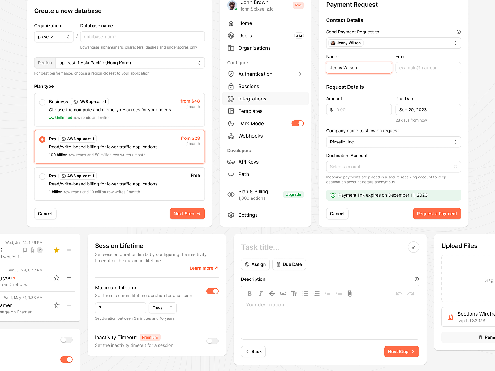Click the Webhooks sidebar icon

click(x=231, y=136)
